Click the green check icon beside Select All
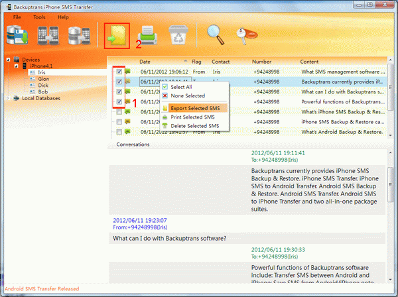The image size is (398, 297). tap(165, 87)
